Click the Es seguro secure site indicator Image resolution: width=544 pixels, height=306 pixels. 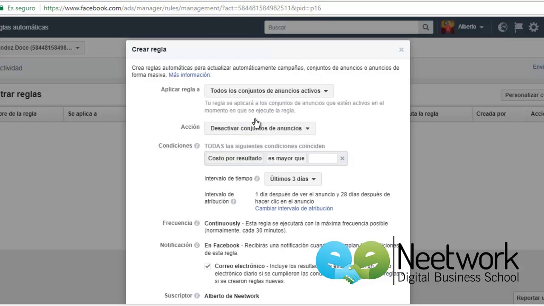[18, 8]
